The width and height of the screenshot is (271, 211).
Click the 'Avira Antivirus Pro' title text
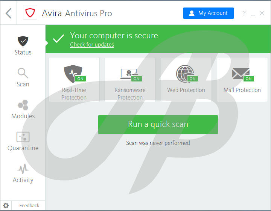[77, 13]
